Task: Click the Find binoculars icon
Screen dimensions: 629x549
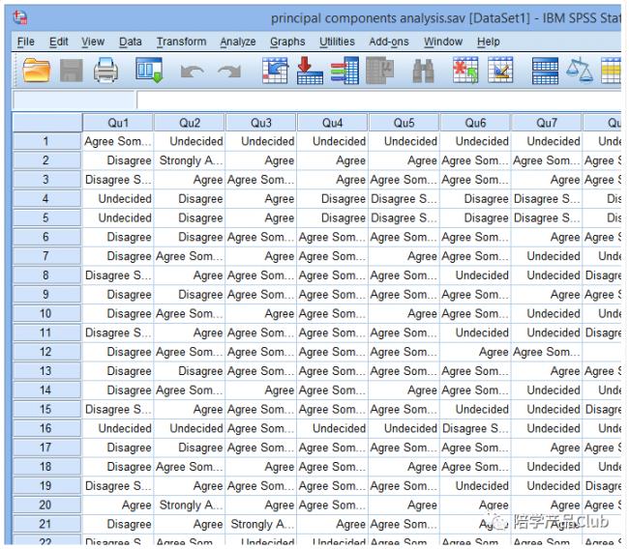Action: tap(423, 71)
